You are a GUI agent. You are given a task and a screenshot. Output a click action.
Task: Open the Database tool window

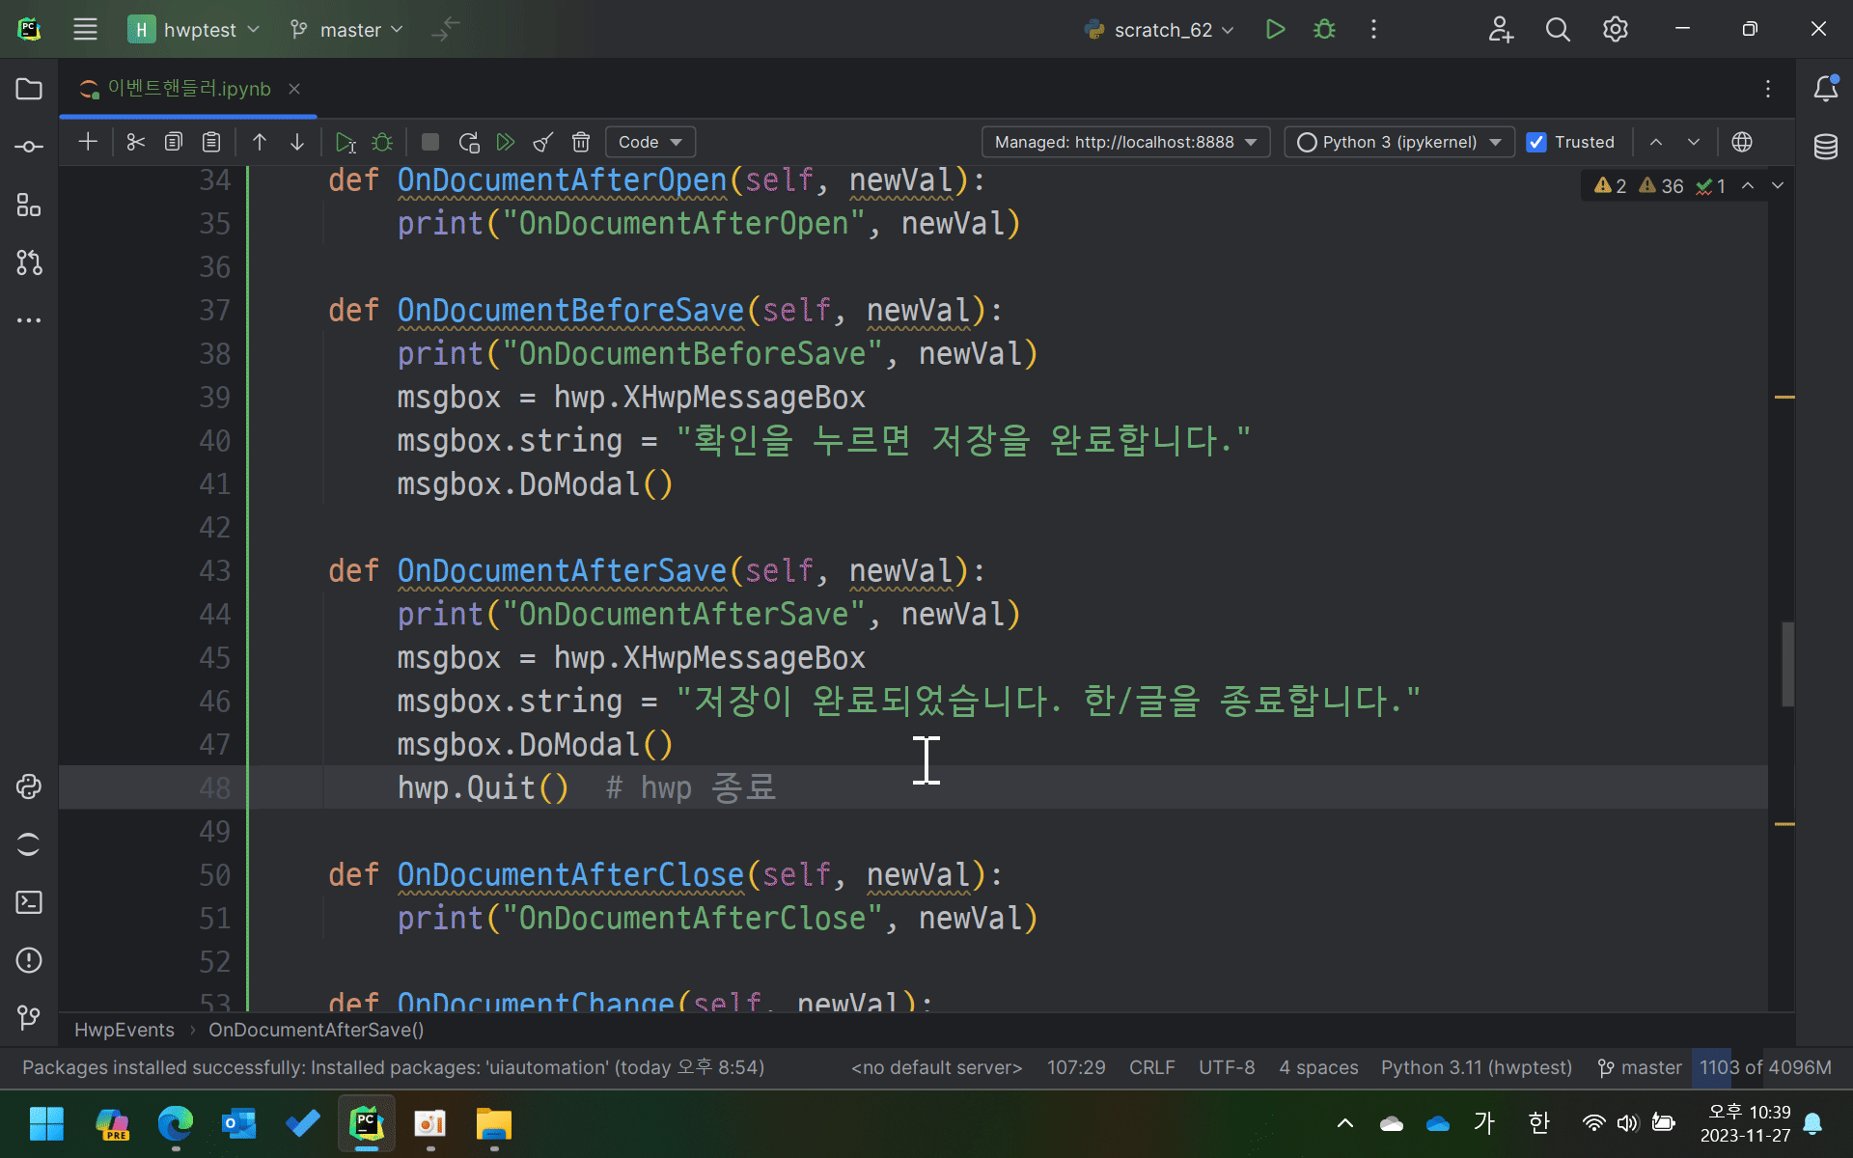(x=1825, y=147)
